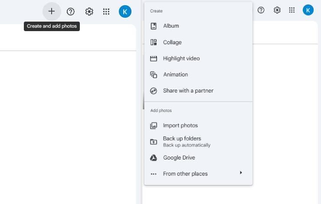Open account menu via left K avatar
The image size is (321, 204).
tap(125, 12)
